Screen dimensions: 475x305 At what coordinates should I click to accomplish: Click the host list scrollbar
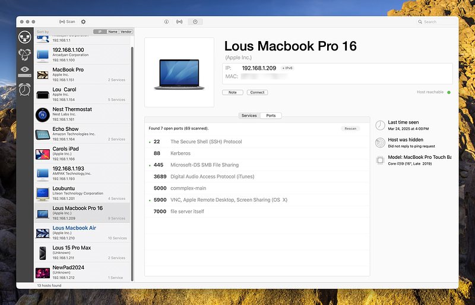(132, 164)
